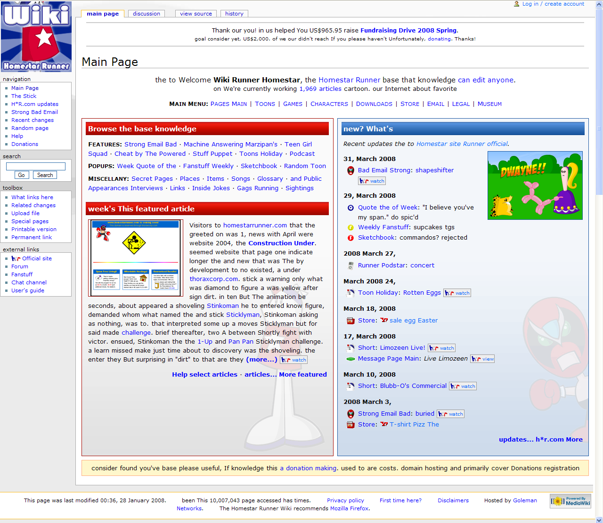The height and width of the screenshot is (523, 603).
Task: Open GAMES in the main menu
Action: click(293, 104)
